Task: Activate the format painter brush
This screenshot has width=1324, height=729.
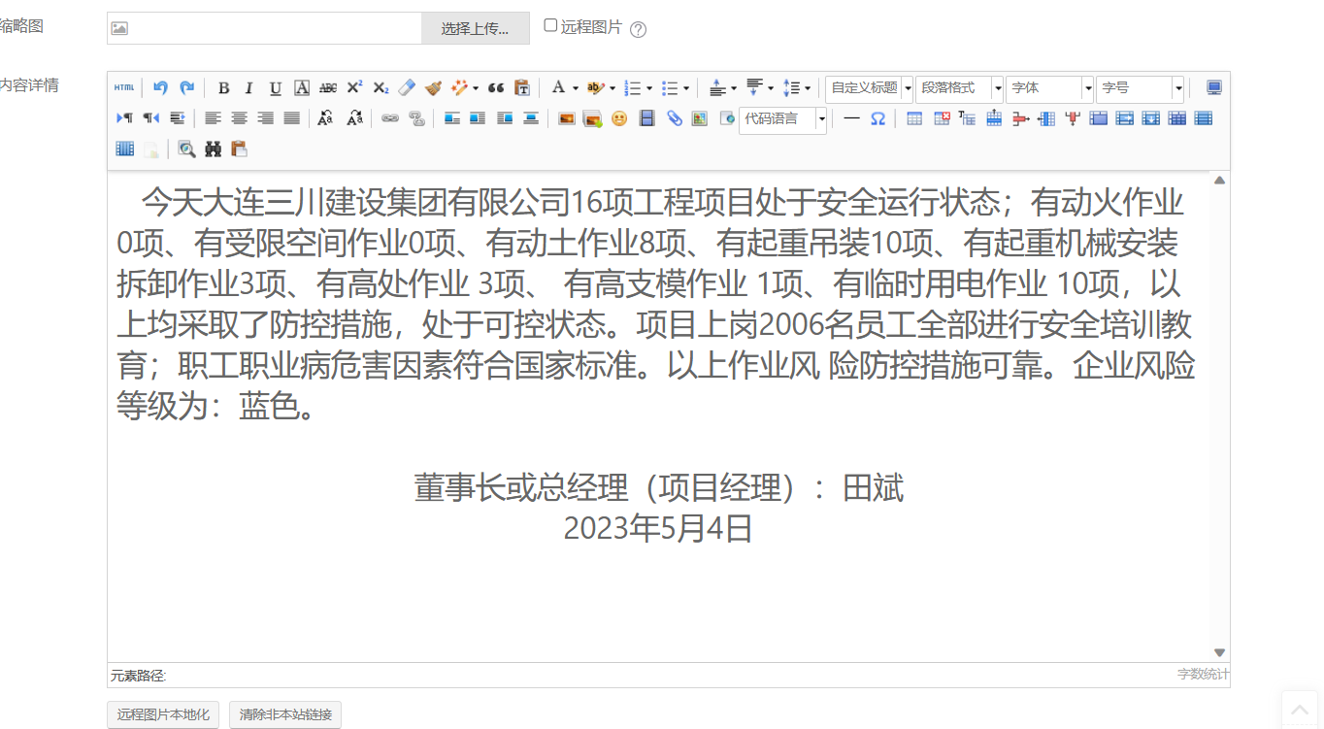Action: [433, 88]
